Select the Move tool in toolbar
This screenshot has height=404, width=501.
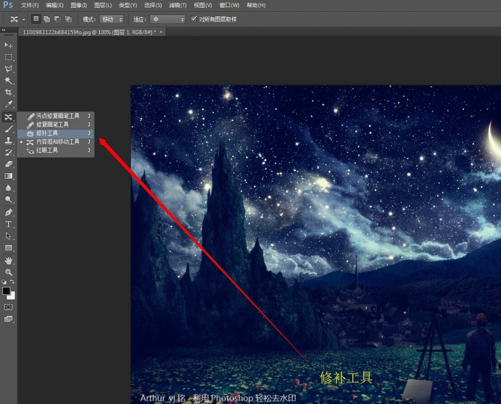tap(9, 45)
